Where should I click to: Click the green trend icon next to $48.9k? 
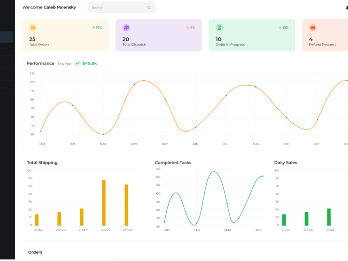pyautogui.click(x=77, y=63)
